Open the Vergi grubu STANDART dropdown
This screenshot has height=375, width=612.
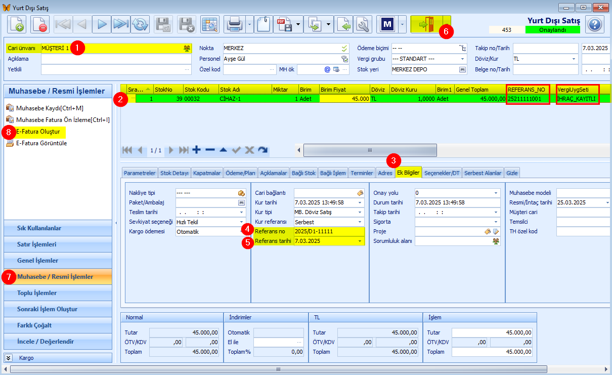coord(462,59)
